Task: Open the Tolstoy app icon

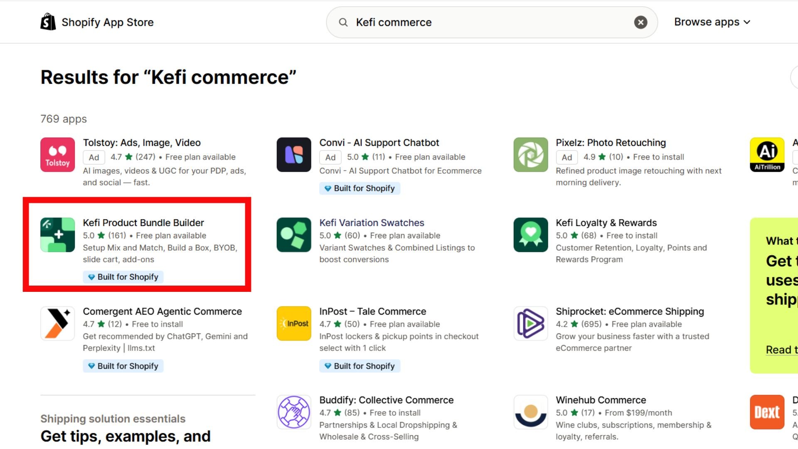Action: 58,155
